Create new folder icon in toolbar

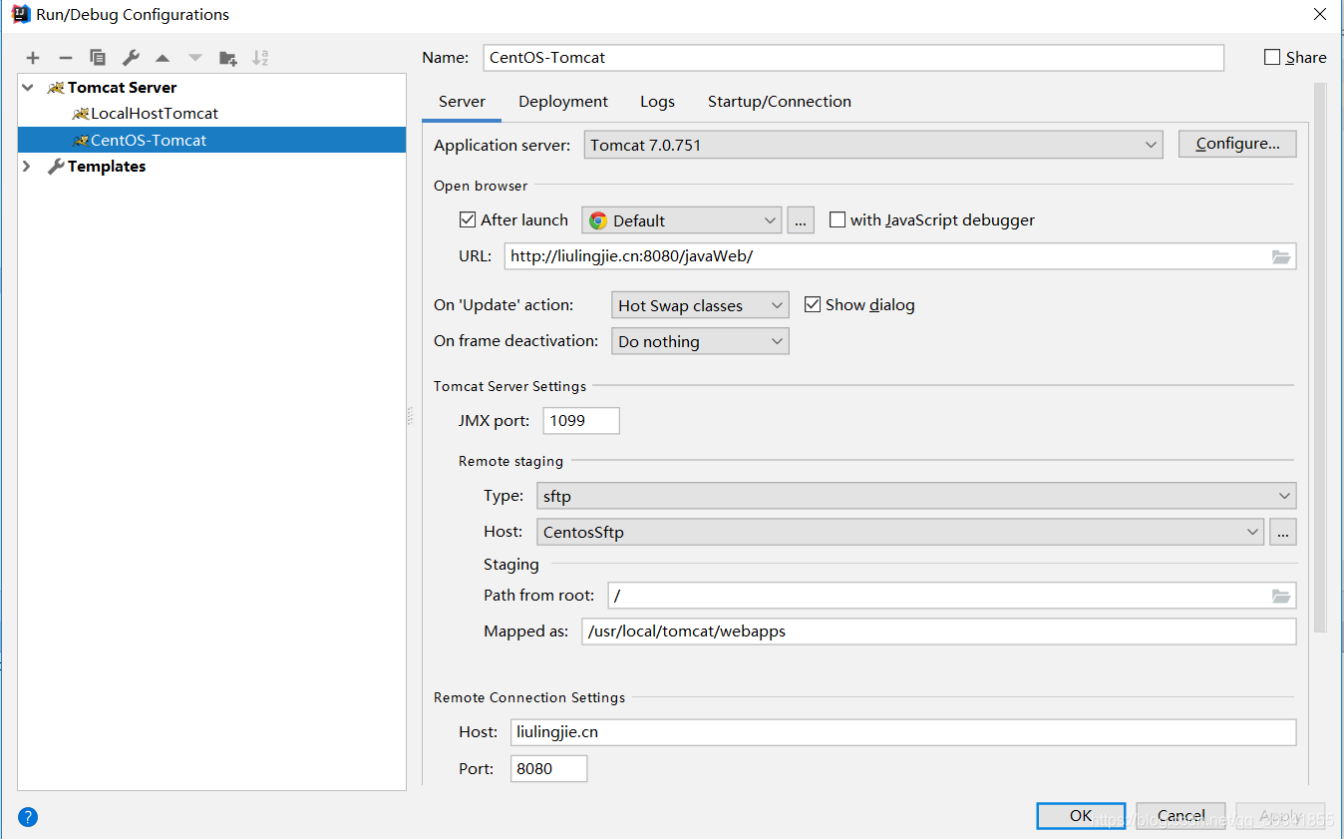(x=228, y=58)
